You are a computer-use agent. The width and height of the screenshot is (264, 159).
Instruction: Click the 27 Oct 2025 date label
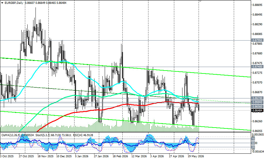26,156
